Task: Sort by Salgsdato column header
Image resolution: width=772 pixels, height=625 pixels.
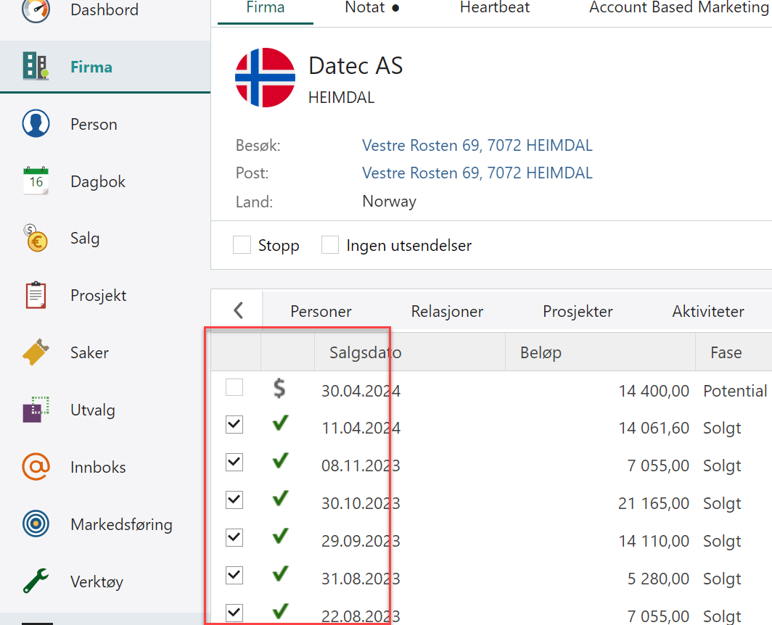Action: coord(365,353)
